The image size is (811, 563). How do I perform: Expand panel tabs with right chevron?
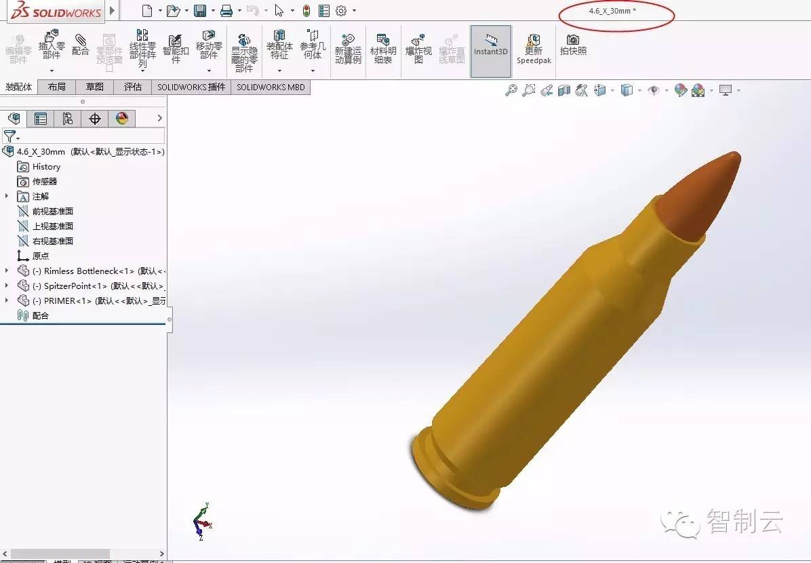(x=160, y=118)
